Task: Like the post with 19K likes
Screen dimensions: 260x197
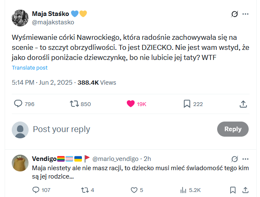Action: [131, 104]
